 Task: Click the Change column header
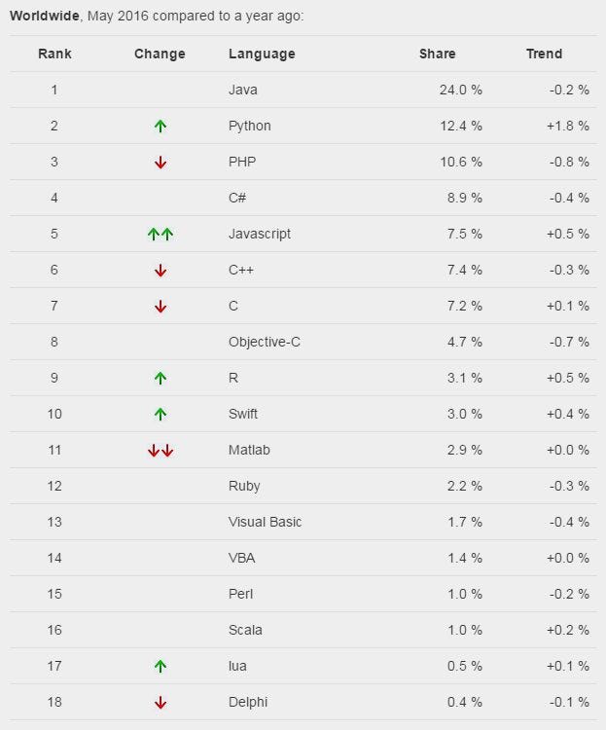(160, 54)
